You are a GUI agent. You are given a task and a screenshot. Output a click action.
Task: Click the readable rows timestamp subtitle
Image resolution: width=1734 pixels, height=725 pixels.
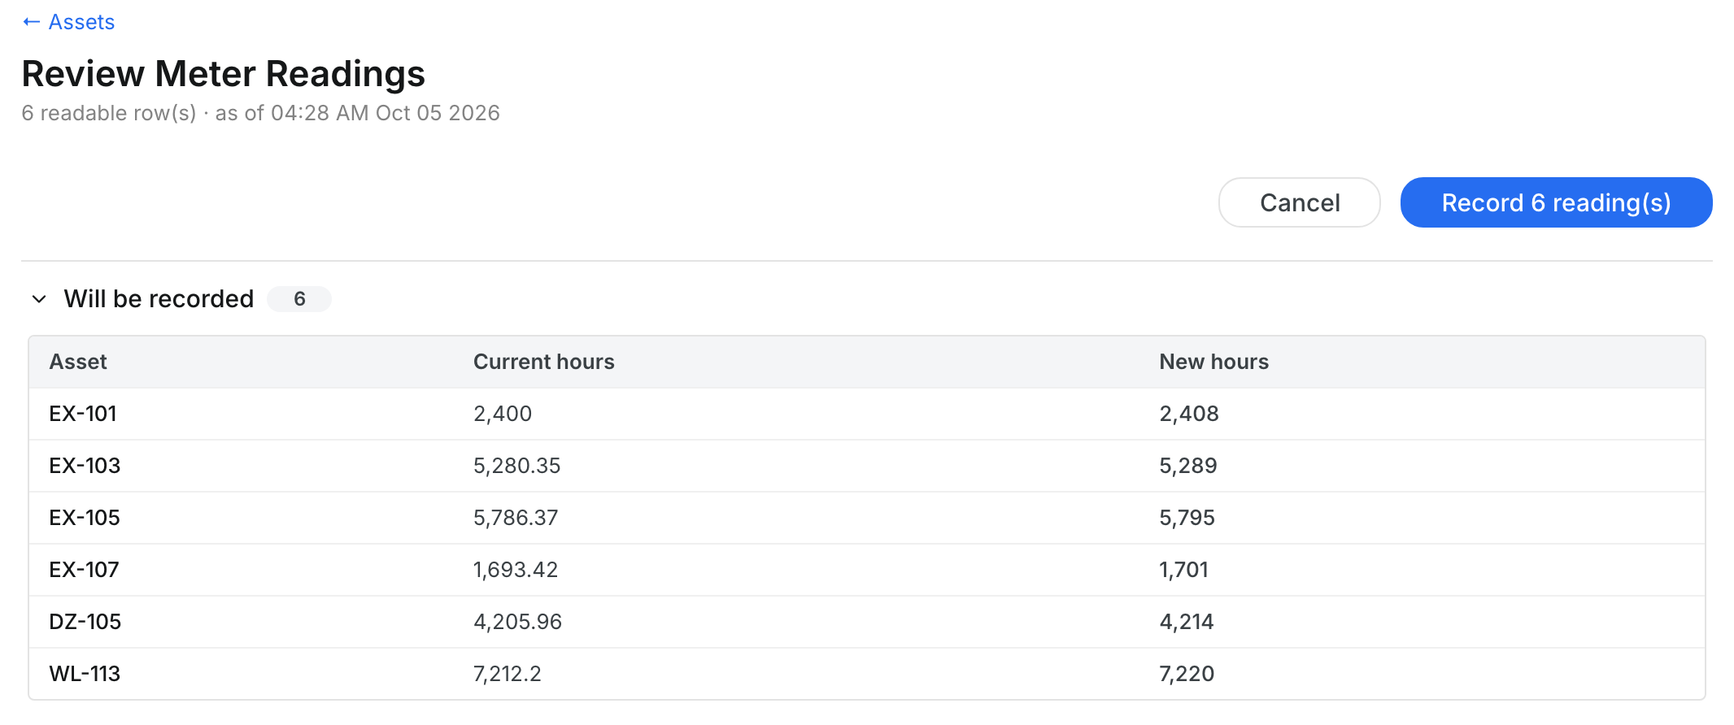pos(260,113)
